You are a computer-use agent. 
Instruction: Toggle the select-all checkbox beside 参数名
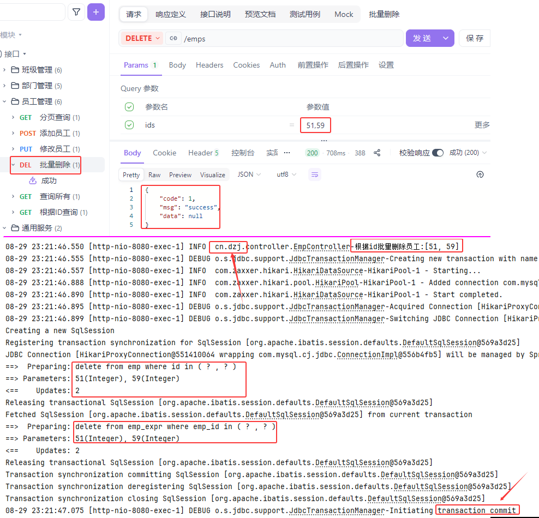point(129,107)
